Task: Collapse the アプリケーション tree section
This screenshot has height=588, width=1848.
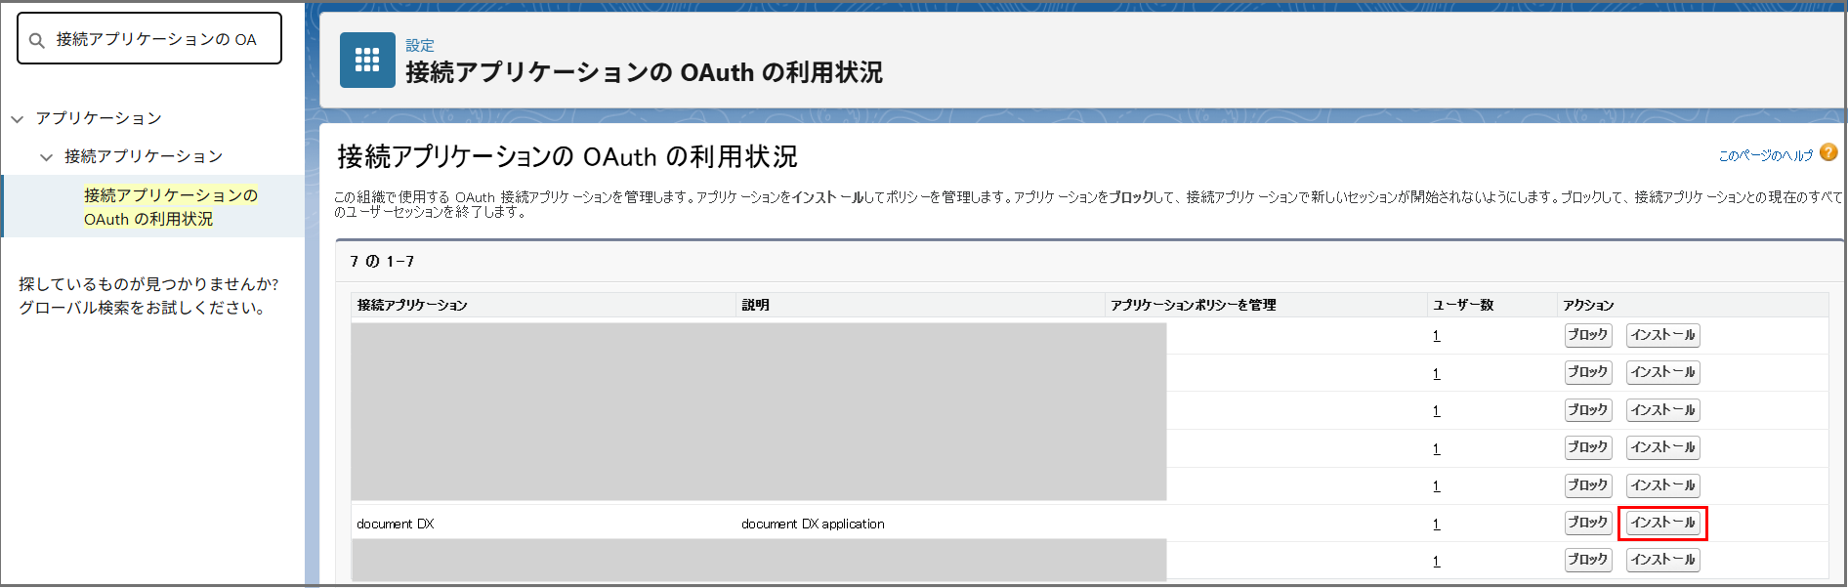Action: point(18,119)
